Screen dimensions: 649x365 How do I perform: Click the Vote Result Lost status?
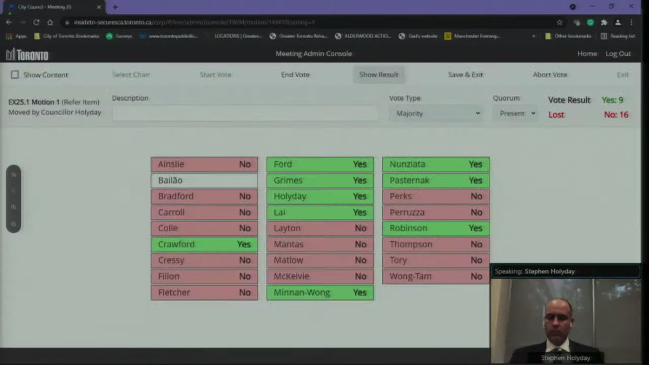click(x=556, y=115)
